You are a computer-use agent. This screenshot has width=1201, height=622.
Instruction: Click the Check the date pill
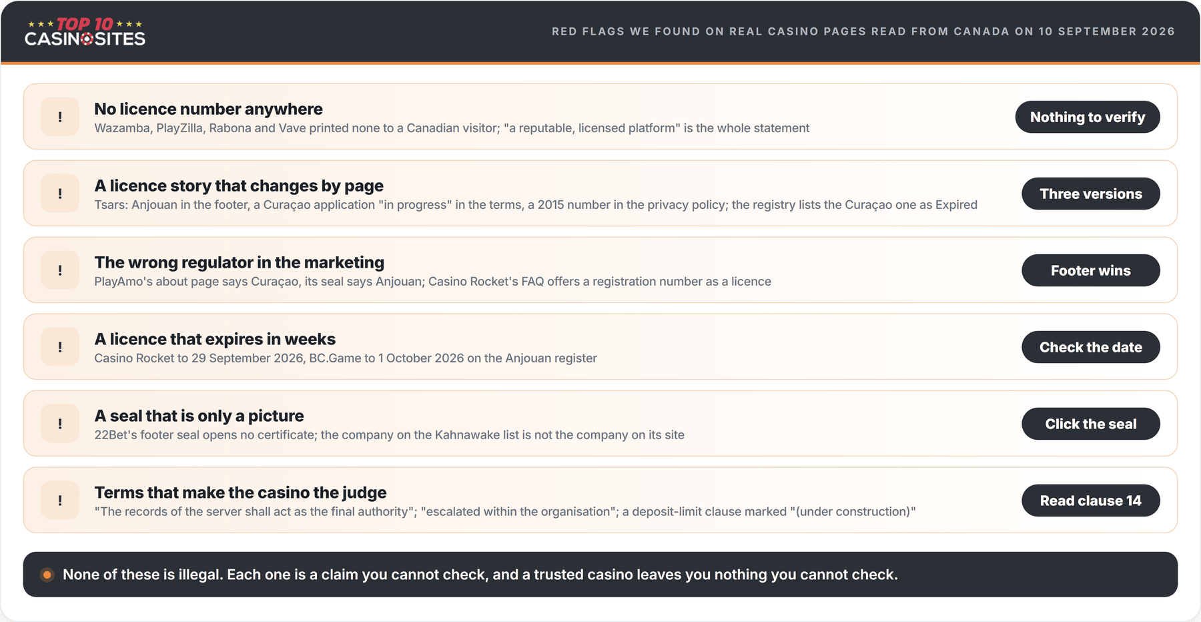1091,347
